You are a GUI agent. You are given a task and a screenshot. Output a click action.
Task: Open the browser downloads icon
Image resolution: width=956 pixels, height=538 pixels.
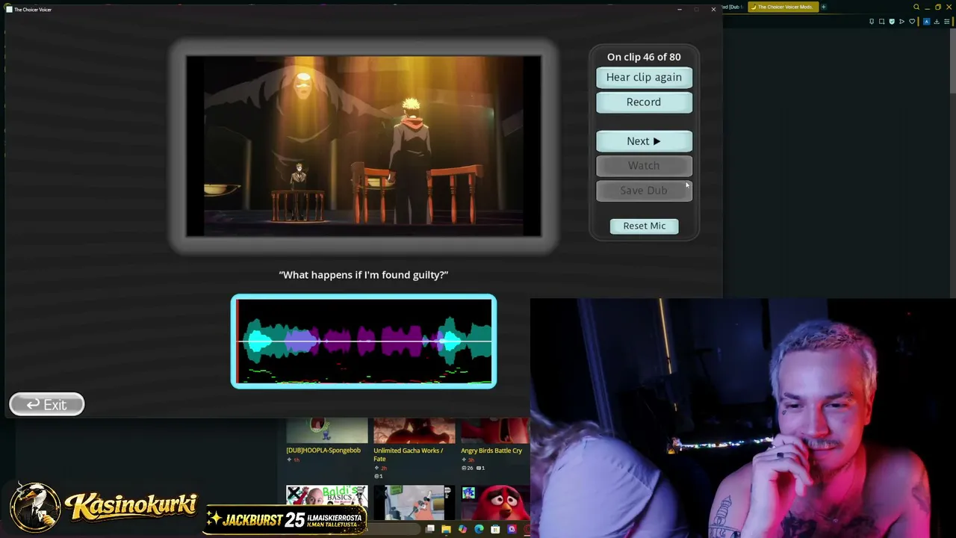tap(937, 22)
